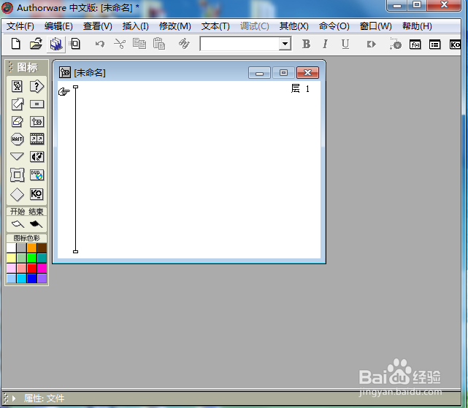Open the 插入(I) menu
This screenshot has width=468, height=408.
tap(136, 26)
